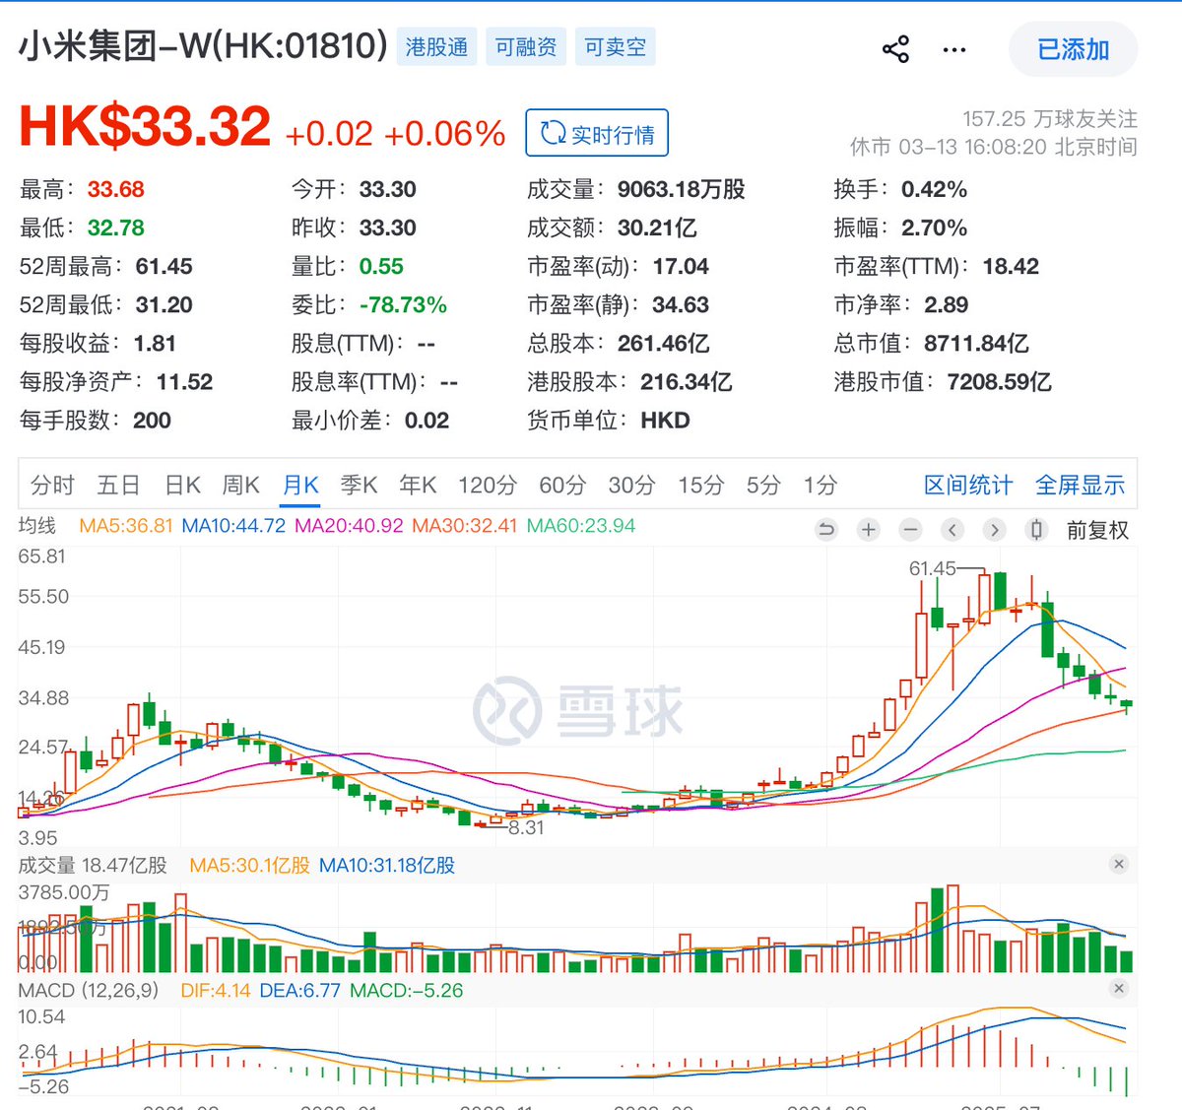Enter fullscreen via 全屏显示
Image resolution: width=1182 pixels, height=1110 pixels.
(x=1080, y=484)
